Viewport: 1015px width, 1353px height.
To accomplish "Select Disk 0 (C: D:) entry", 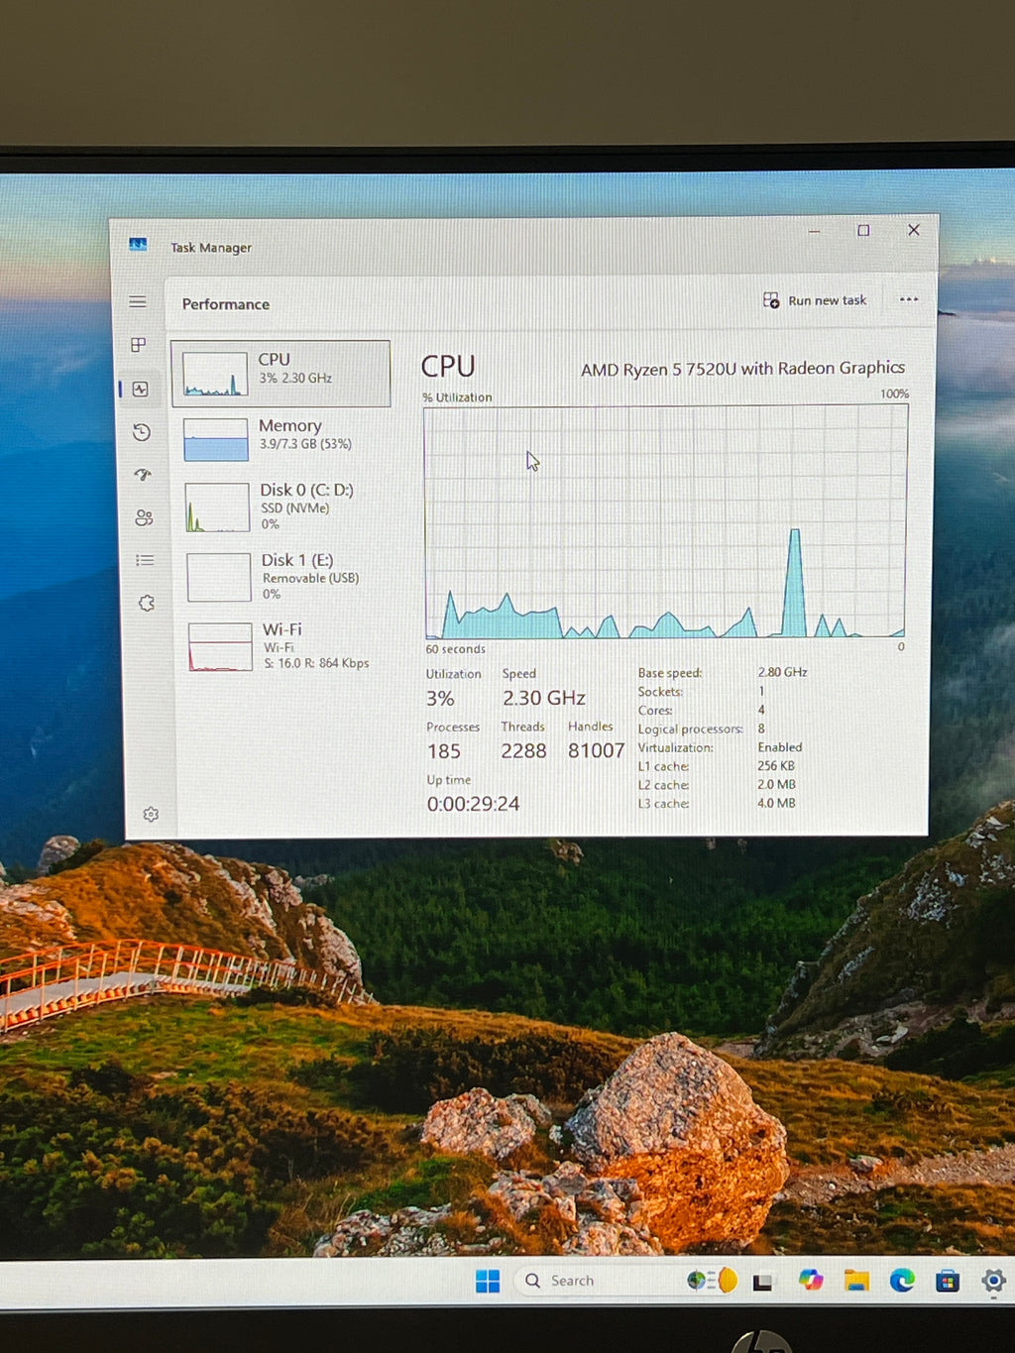I will tap(285, 507).
